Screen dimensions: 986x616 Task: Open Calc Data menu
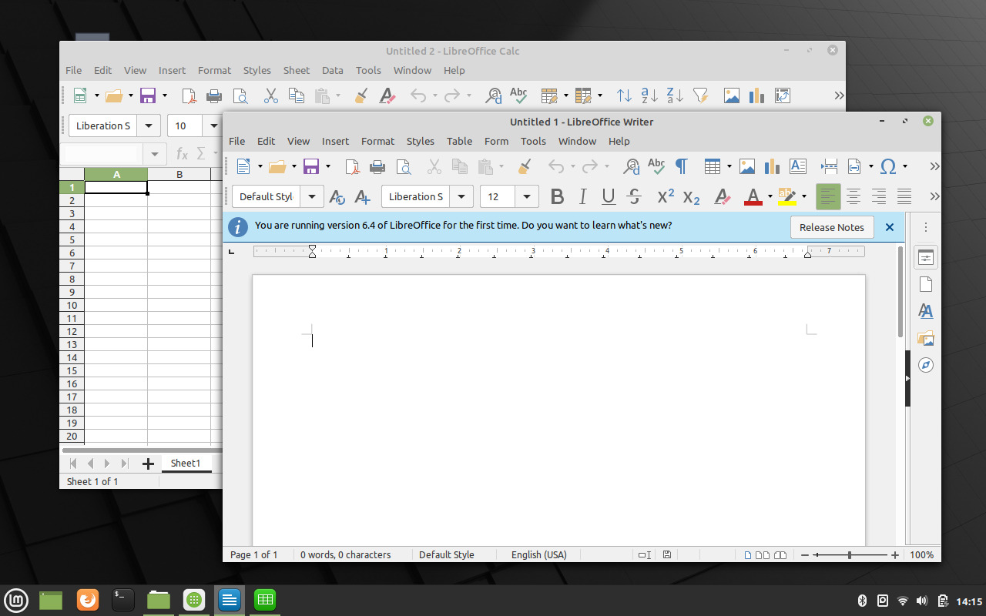click(x=332, y=70)
